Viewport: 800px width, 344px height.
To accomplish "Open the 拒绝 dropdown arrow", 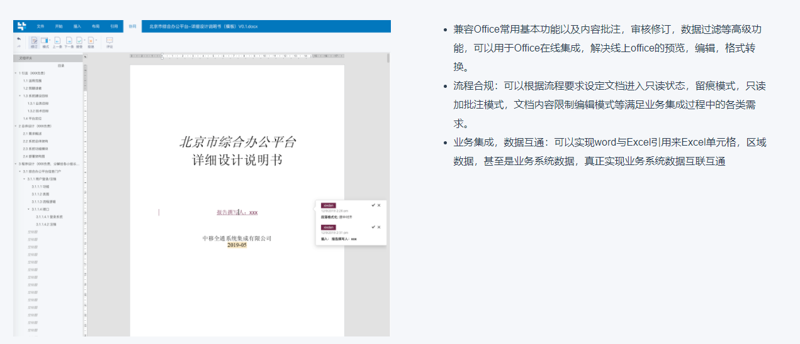I will pos(96,40).
